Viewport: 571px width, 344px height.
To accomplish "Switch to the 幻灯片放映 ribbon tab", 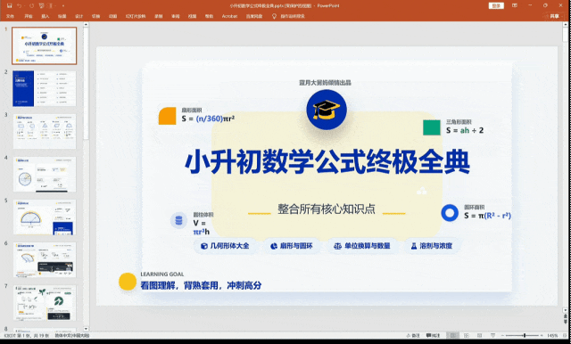I will [x=136, y=16].
